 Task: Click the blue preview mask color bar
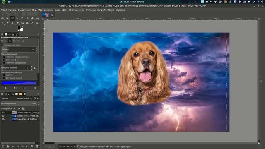click(19, 83)
